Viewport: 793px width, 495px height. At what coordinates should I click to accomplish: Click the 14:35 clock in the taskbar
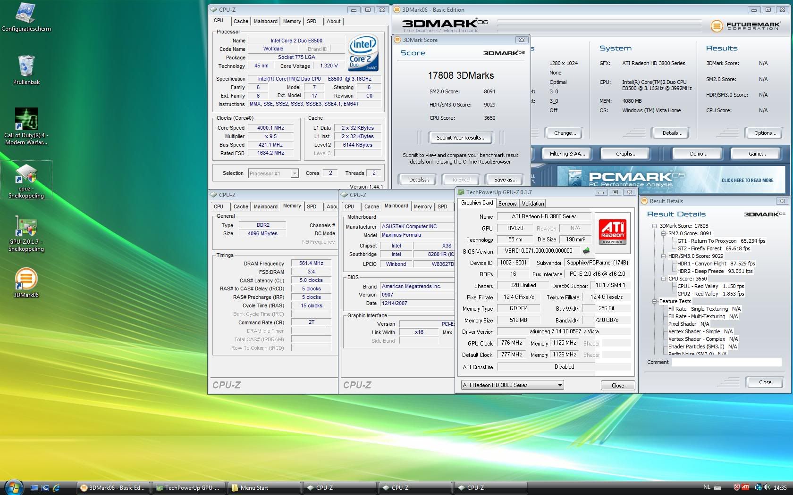[780, 487]
